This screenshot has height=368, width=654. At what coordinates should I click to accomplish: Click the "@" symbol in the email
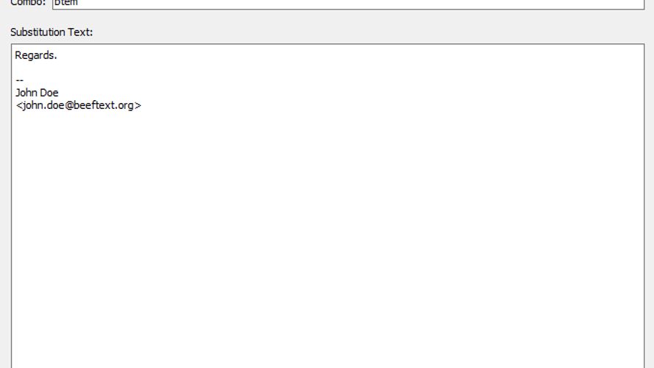[x=68, y=105]
